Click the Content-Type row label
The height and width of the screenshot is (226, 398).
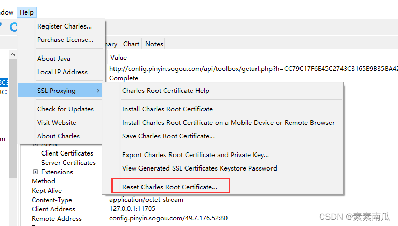click(52, 200)
